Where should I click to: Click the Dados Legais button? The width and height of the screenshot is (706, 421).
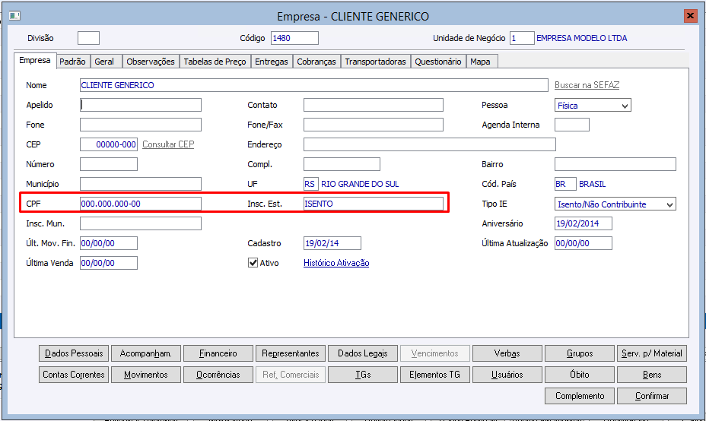point(363,353)
